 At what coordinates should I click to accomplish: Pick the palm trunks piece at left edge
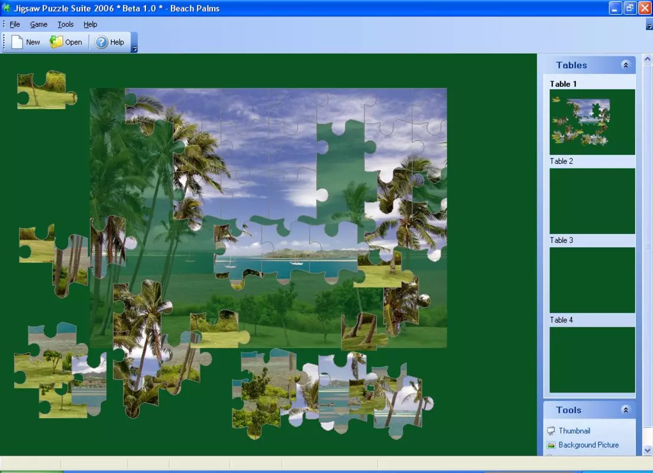click(x=71, y=265)
